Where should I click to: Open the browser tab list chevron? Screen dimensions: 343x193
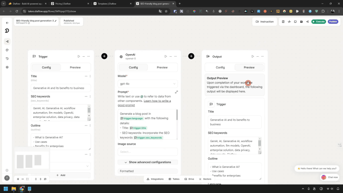coord(3,3)
